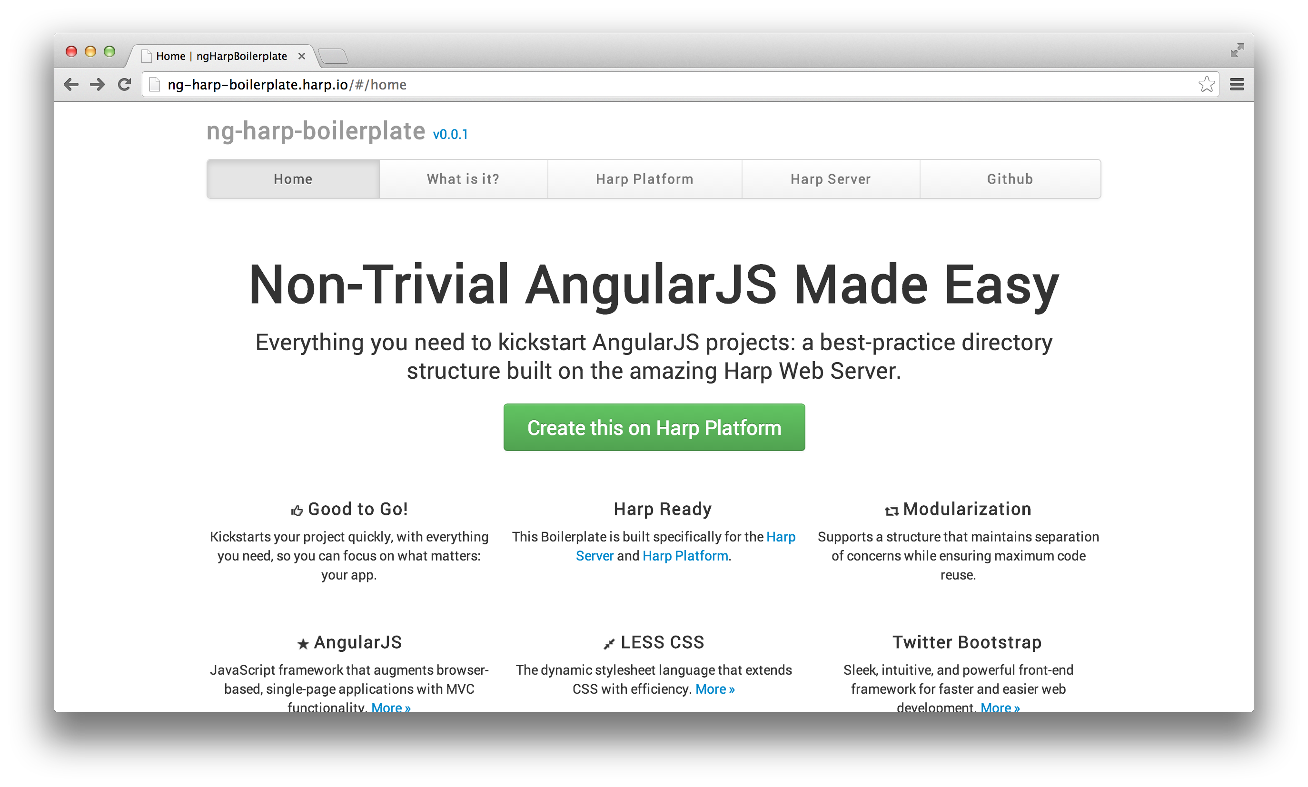Switch to the Harp Server navigation tab
This screenshot has height=787, width=1308.
[x=830, y=179]
